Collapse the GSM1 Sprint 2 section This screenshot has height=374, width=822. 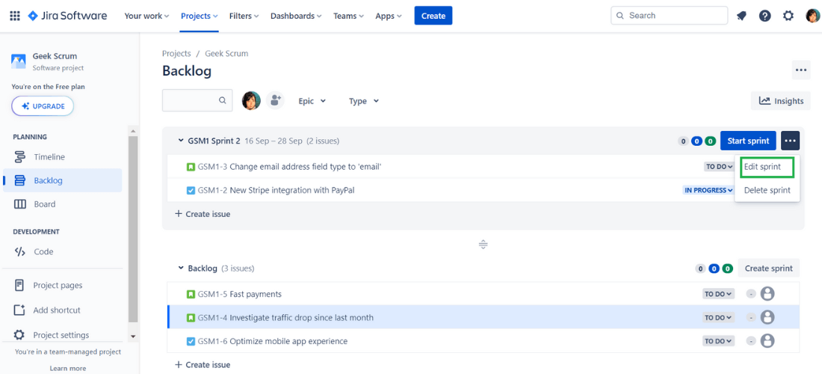pos(180,141)
